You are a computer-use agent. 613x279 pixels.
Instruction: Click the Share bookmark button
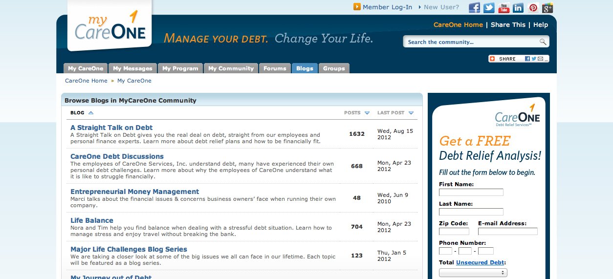pos(519,59)
